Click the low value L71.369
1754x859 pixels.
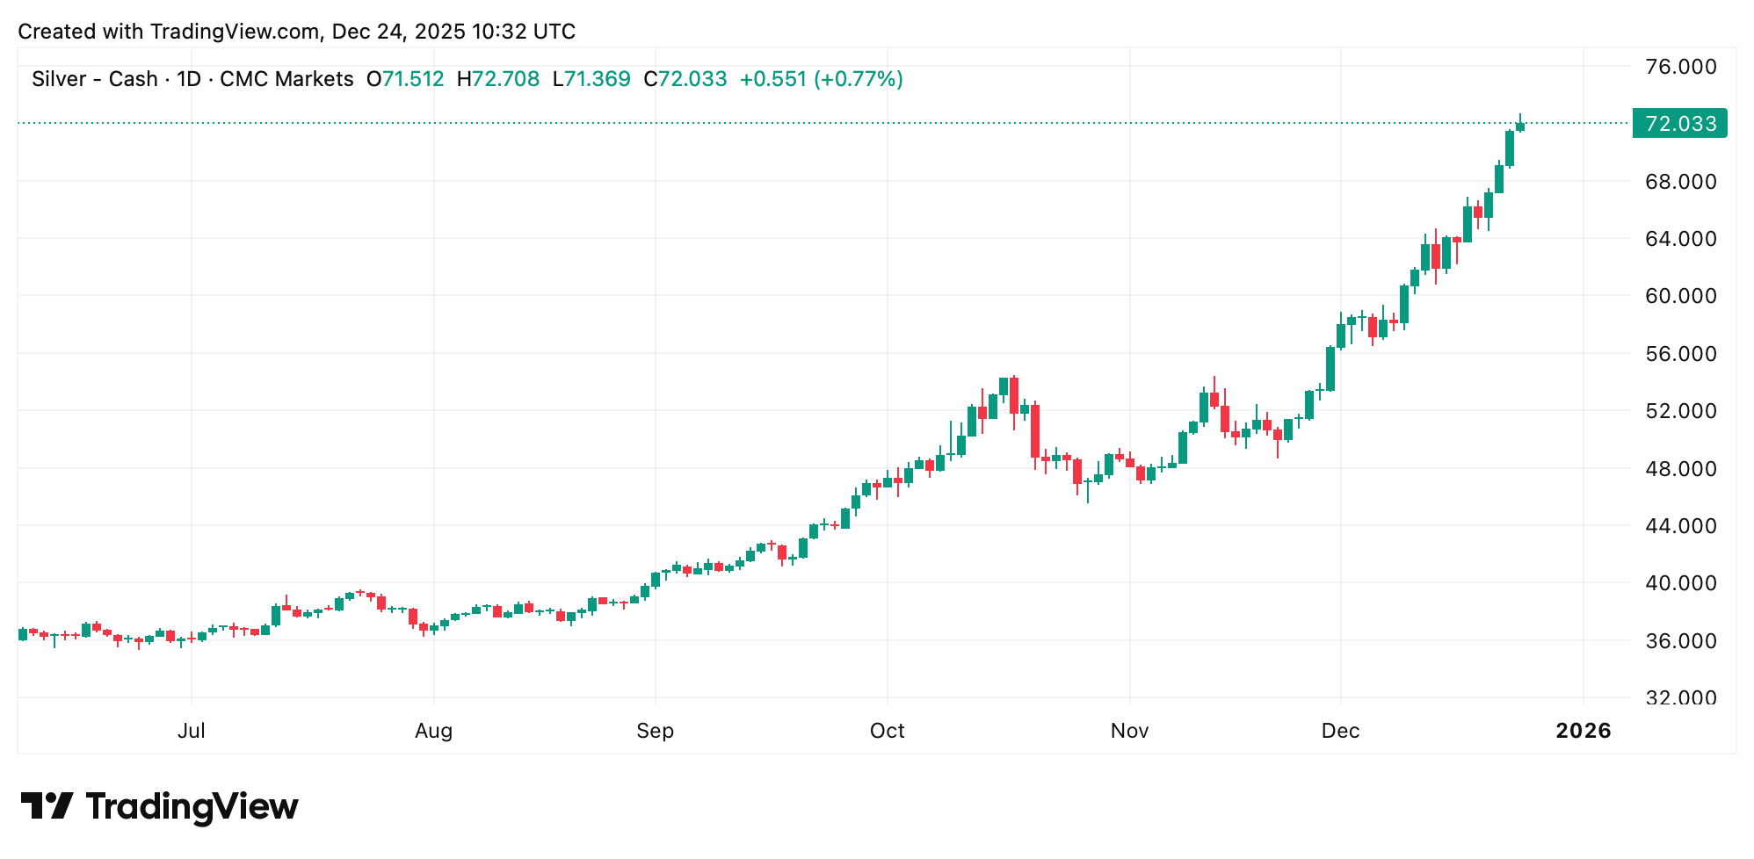click(591, 79)
